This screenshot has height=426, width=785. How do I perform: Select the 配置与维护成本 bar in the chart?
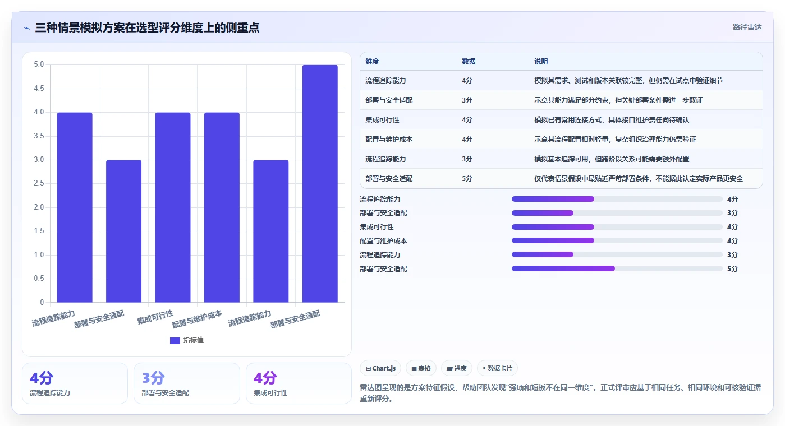pos(222,207)
